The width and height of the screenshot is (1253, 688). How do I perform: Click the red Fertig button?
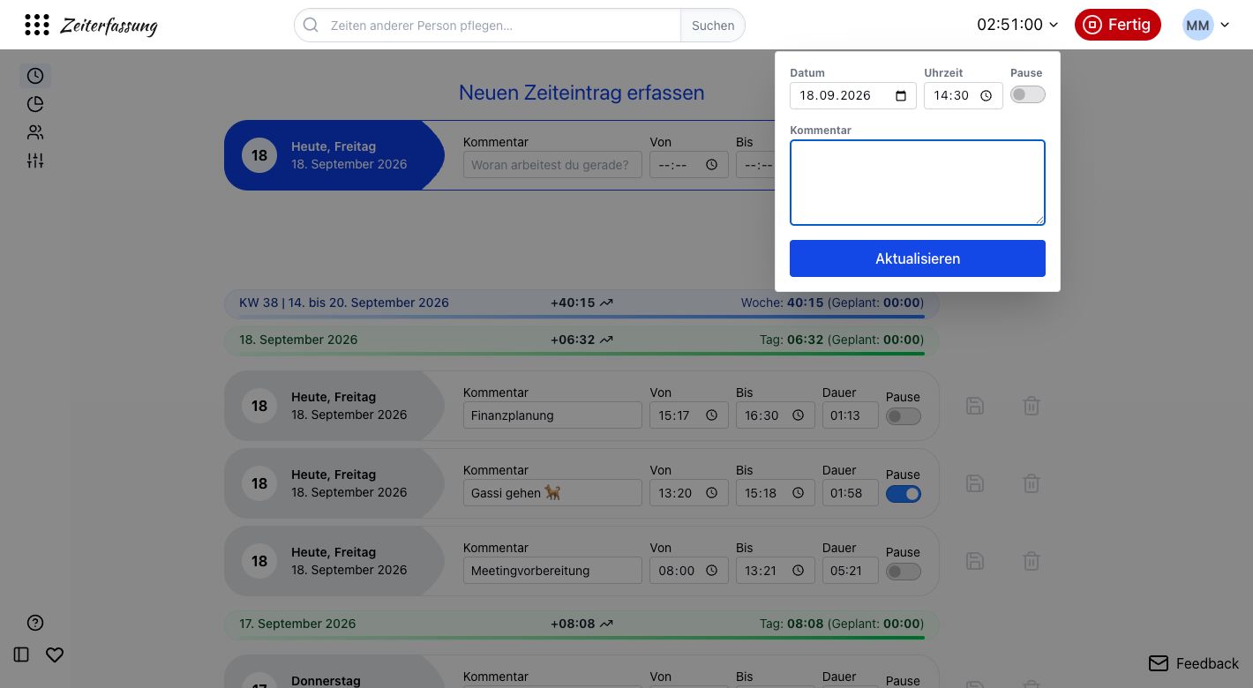coord(1117,25)
